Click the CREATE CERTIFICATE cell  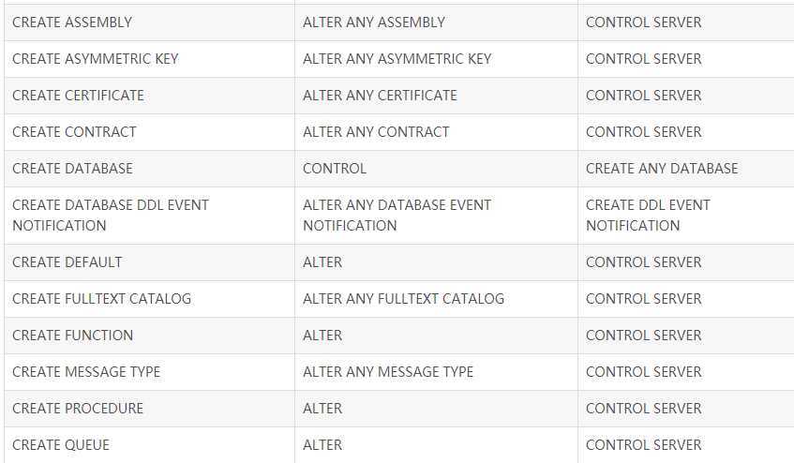click(x=149, y=96)
